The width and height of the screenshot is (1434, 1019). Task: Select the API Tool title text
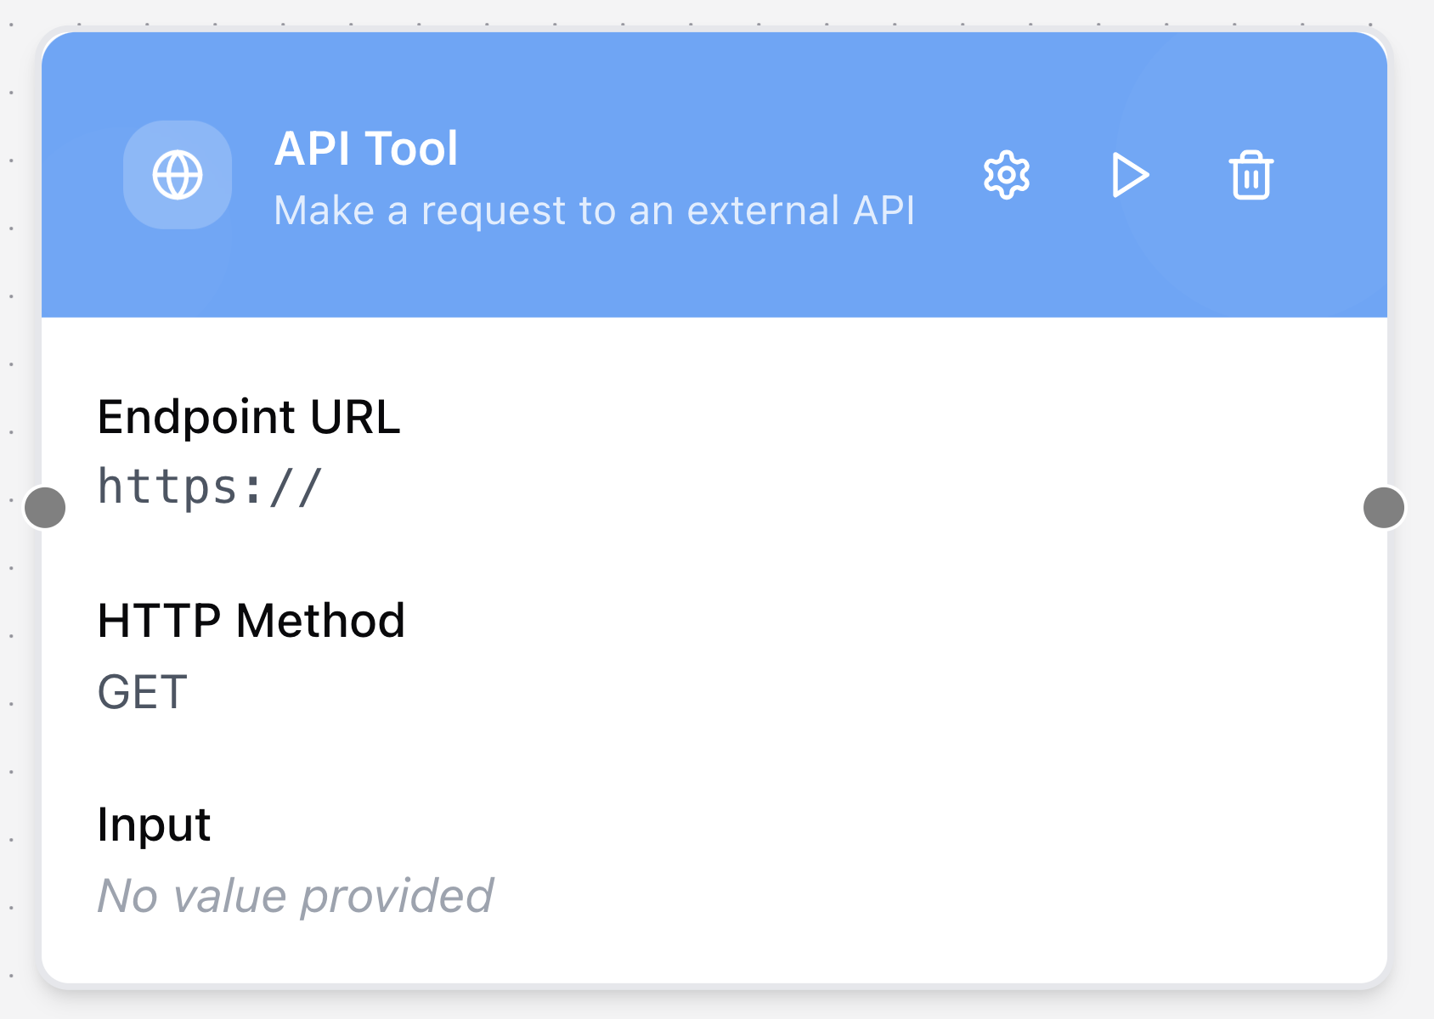click(x=366, y=149)
